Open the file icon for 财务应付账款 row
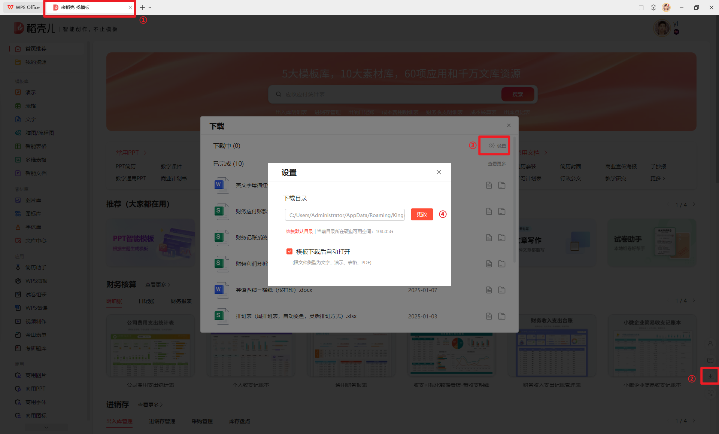Viewport: 719px width, 434px height. [x=489, y=211]
